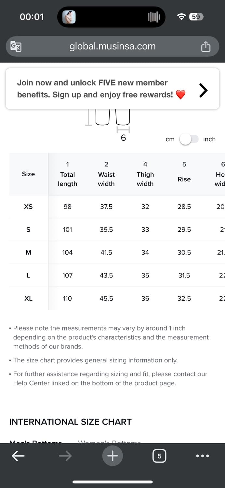Switch to Men's Bottoms tab
The height and width of the screenshot is (488, 225).
tap(35, 441)
